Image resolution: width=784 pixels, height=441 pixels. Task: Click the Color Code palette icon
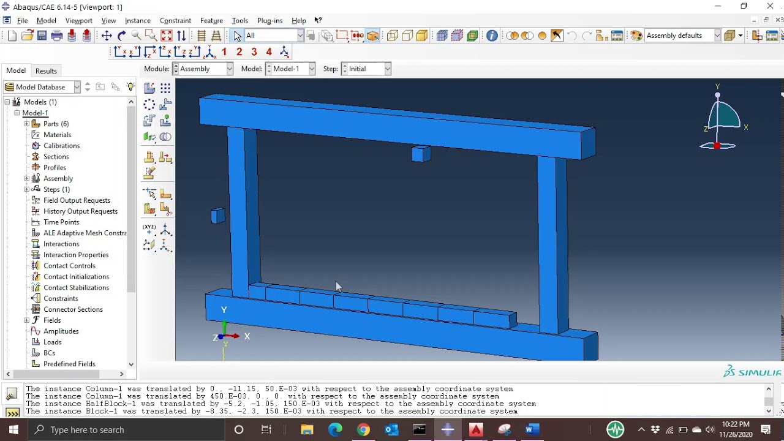tap(636, 36)
